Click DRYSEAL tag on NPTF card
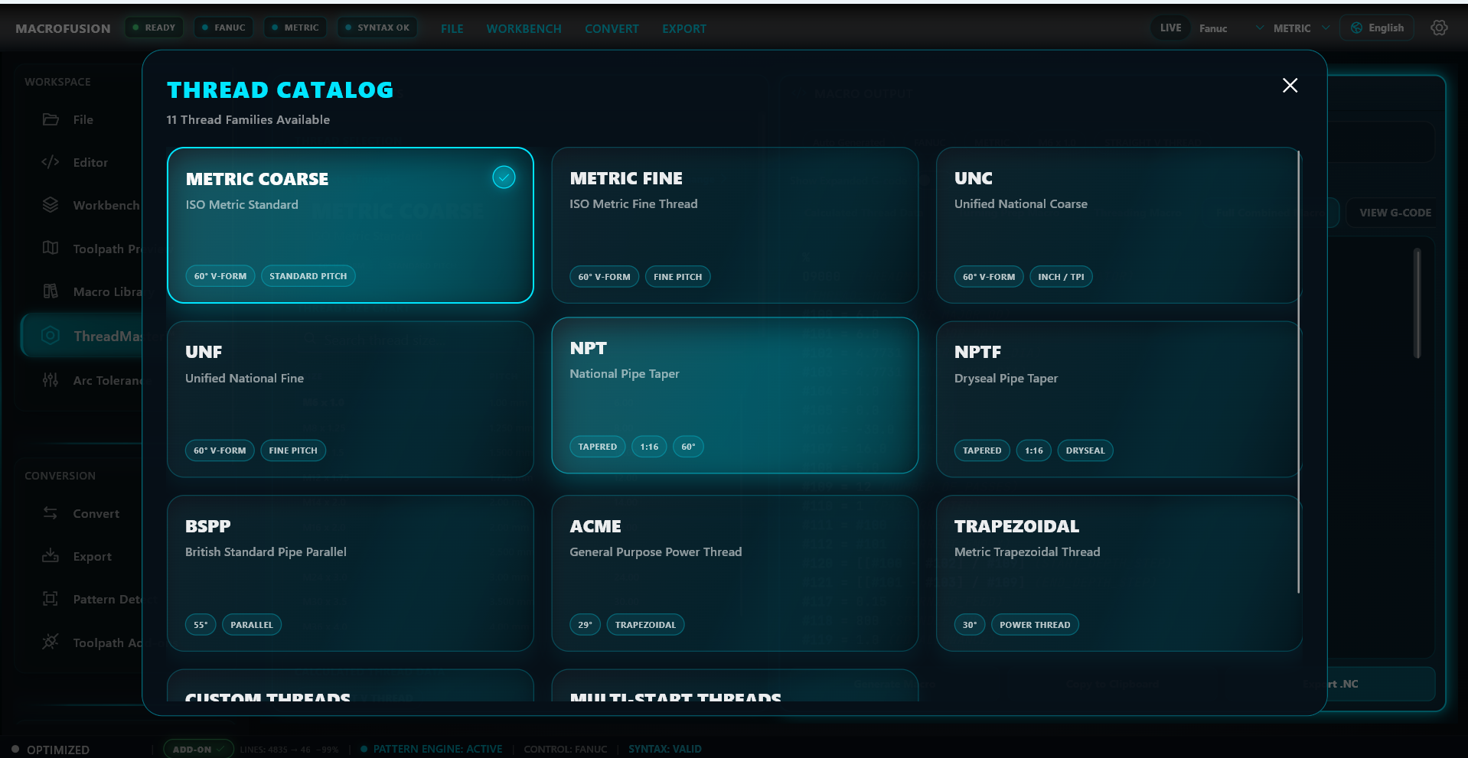The image size is (1468, 758). (x=1085, y=451)
